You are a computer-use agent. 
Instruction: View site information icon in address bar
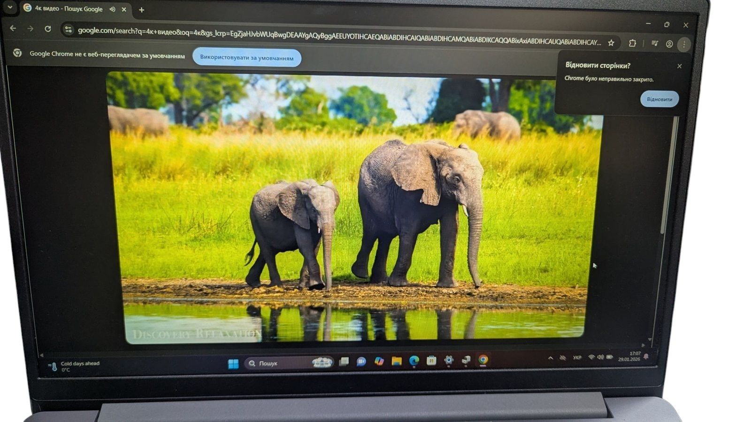68,30
